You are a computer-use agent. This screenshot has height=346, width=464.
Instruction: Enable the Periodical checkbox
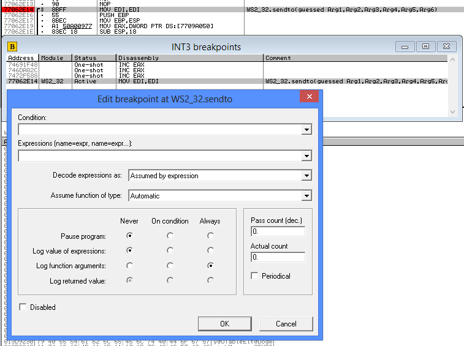(254, 276)
